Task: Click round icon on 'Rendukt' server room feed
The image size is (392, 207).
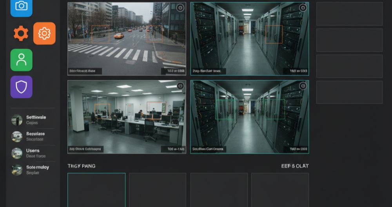Action: coord(303,8)
